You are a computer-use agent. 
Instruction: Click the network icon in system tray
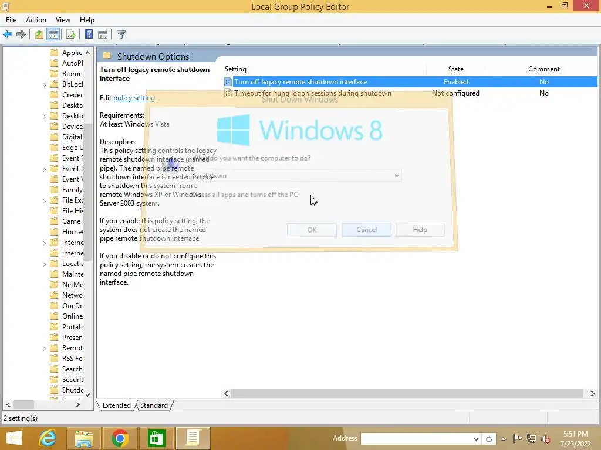[x=532, y=439]
